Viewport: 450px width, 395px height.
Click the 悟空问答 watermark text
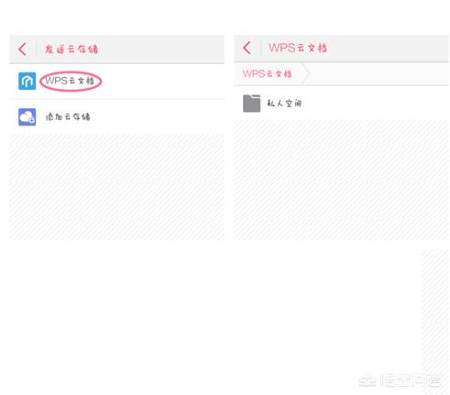(411, 380)
